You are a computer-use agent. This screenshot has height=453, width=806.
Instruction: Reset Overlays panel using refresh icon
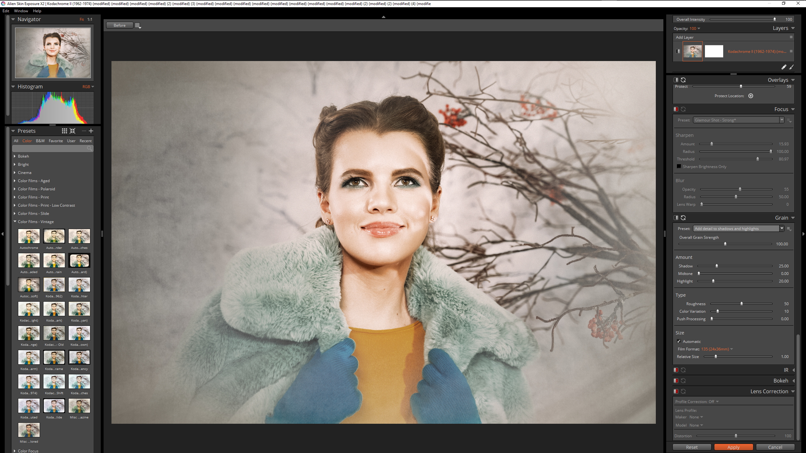coord(683,80)
